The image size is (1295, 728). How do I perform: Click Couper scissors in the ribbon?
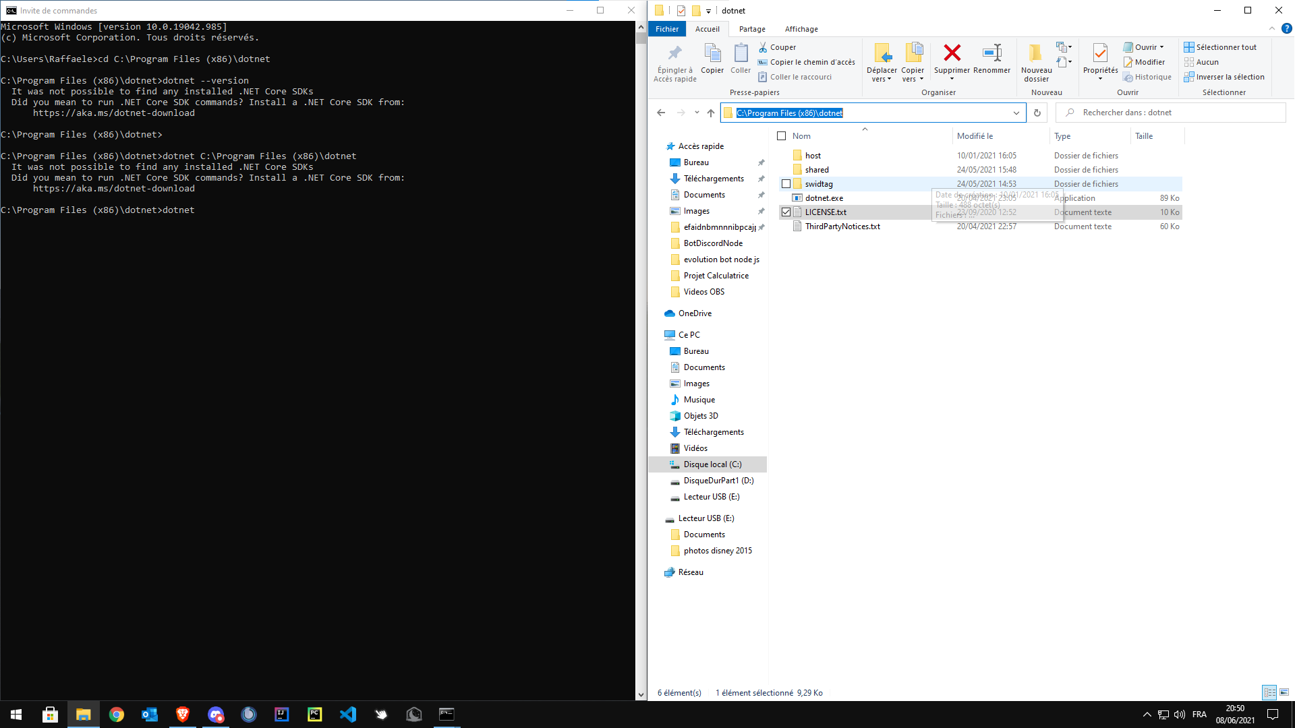point(777,47)
